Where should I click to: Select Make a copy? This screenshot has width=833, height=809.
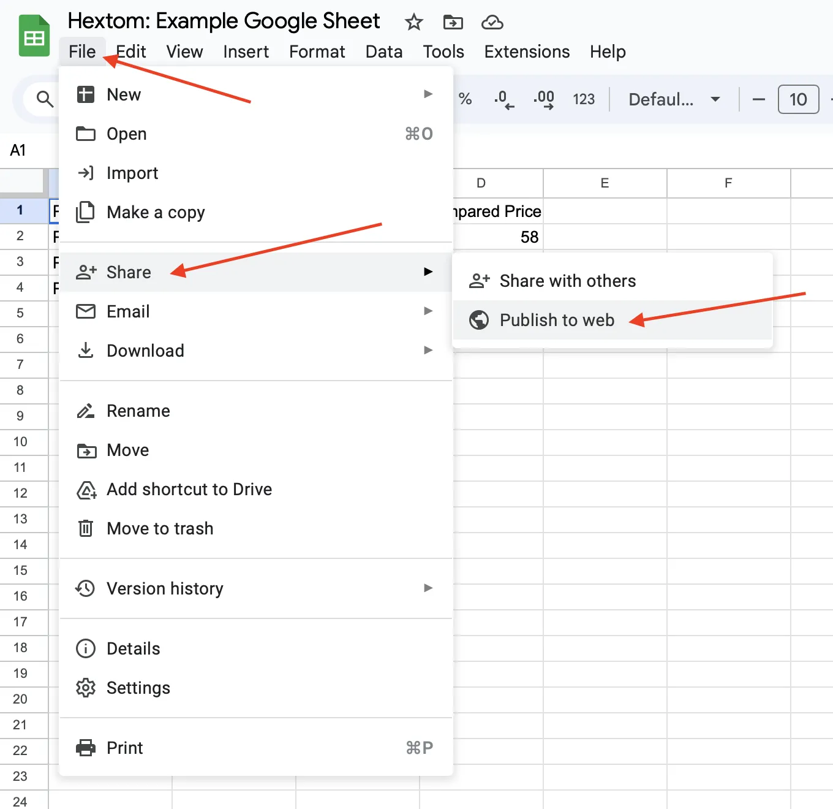click(x=256, y=212)
